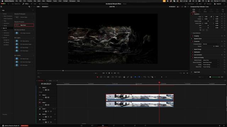227x127 pixels.
Task: Click the viewer scrub bar playhead
Action: 63,71
